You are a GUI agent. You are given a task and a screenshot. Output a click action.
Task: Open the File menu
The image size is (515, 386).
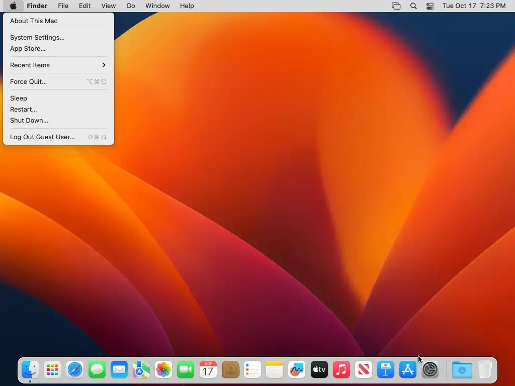(x=63, y=6)
